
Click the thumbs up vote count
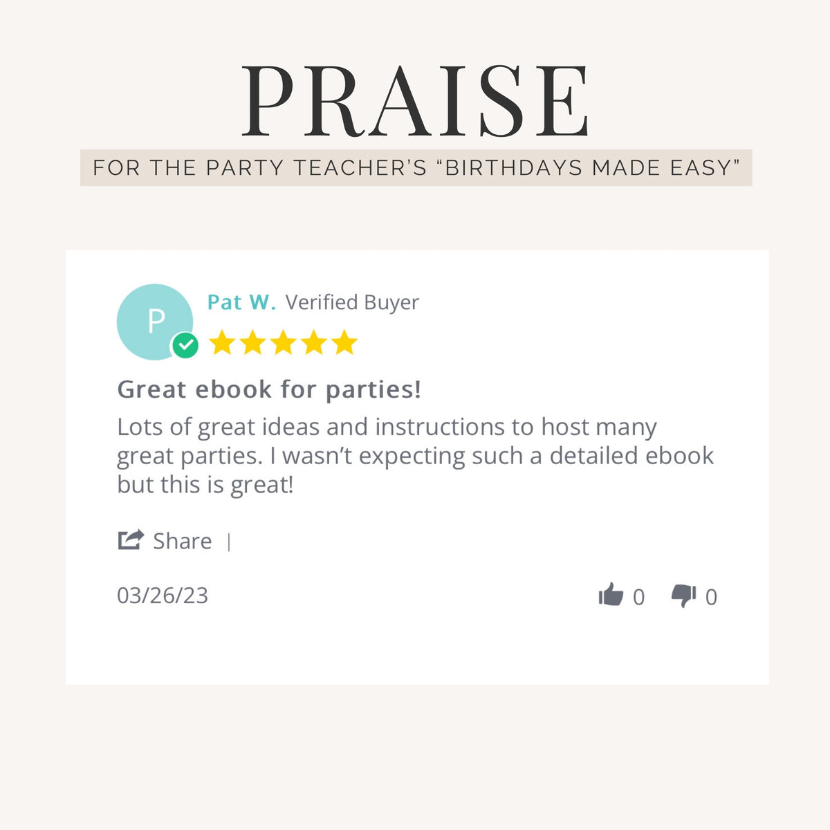pyautogui.click(x=638, y=597)
